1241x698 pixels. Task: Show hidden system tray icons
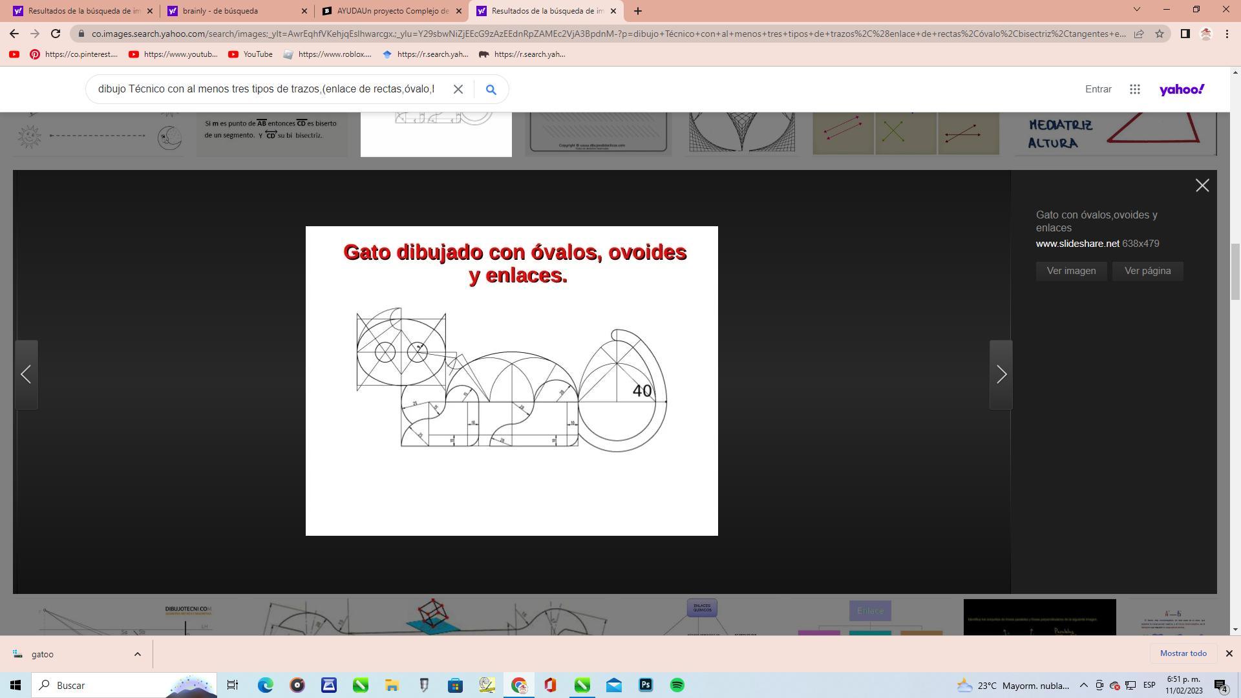point(1083,685)
